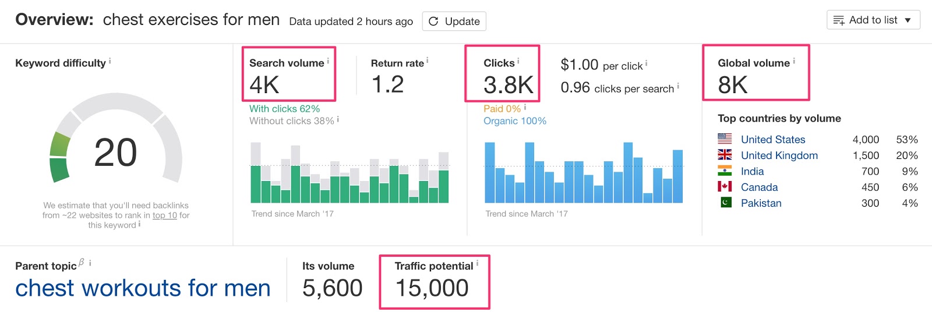Click the green search volume trend chart
932x312 pixels.
point(349,173)
